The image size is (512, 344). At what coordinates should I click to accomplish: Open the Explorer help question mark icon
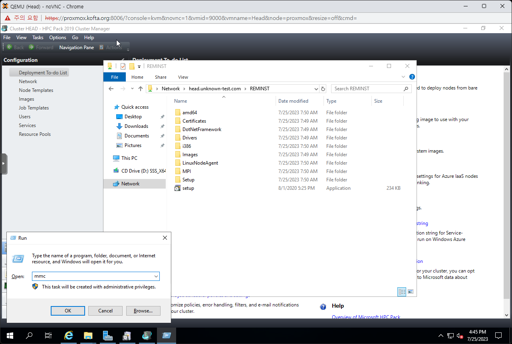pos(412,77)
